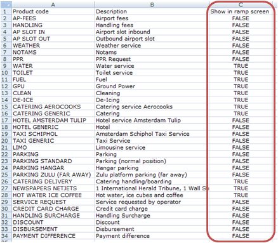Select the 'Limousine service' cell

tap(152, 147)
